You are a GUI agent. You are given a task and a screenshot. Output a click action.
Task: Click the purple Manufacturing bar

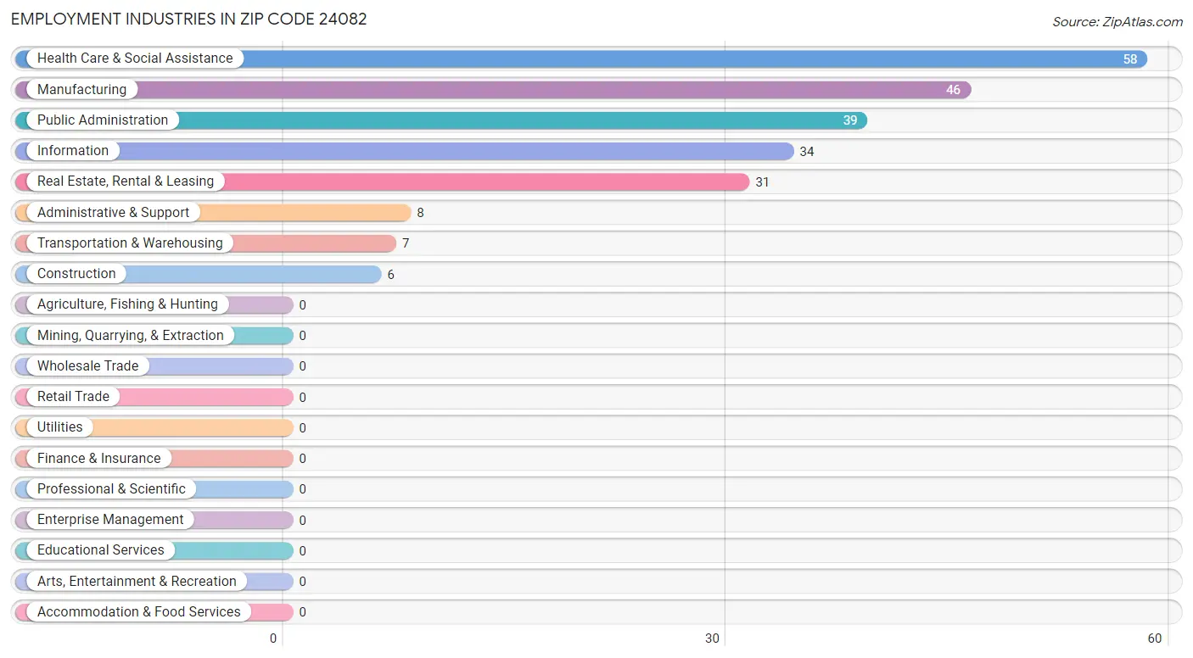click(x=493, y=89)
